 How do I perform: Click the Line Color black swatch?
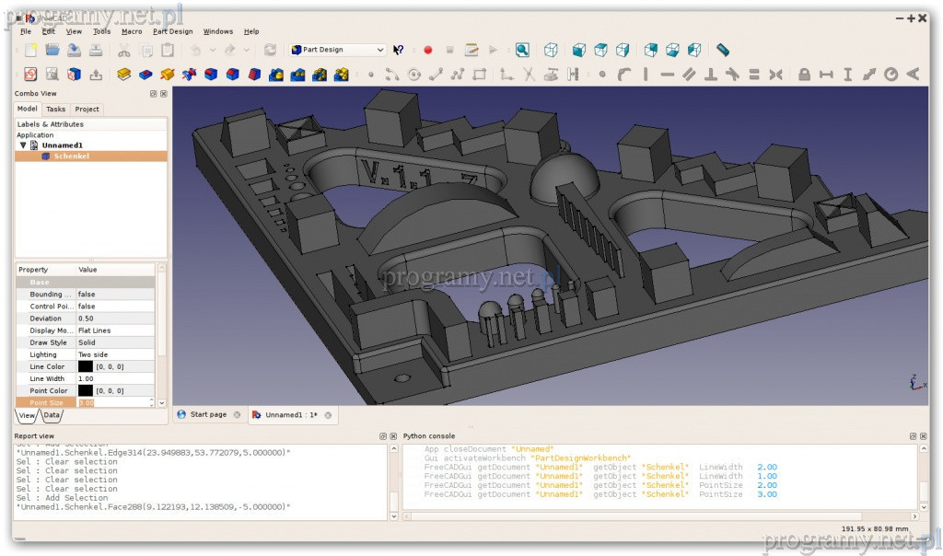coord(85,366)
